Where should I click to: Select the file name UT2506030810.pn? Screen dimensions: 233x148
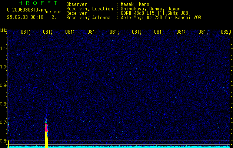coord(27,10)
